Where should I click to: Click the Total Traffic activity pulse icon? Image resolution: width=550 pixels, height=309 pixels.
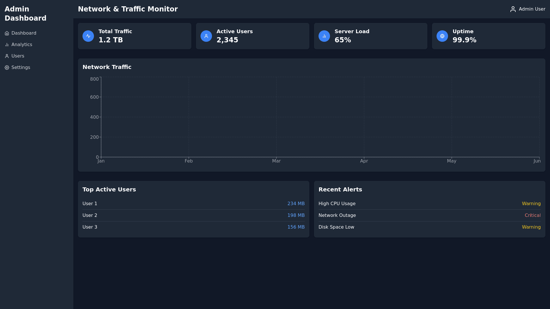(88, 36)
